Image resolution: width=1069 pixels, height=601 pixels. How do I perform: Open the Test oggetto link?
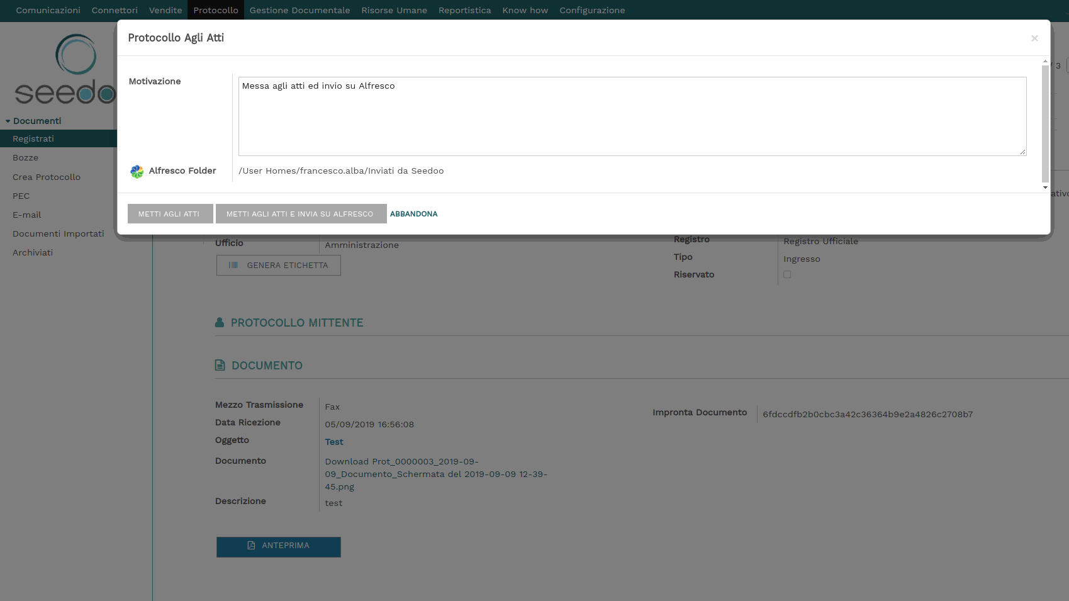click(x=334, y=442)
